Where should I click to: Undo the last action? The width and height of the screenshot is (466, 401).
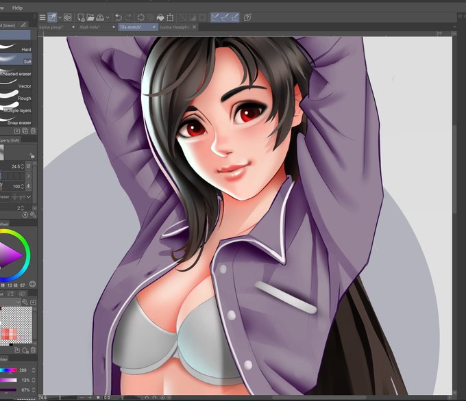point(119,18)
